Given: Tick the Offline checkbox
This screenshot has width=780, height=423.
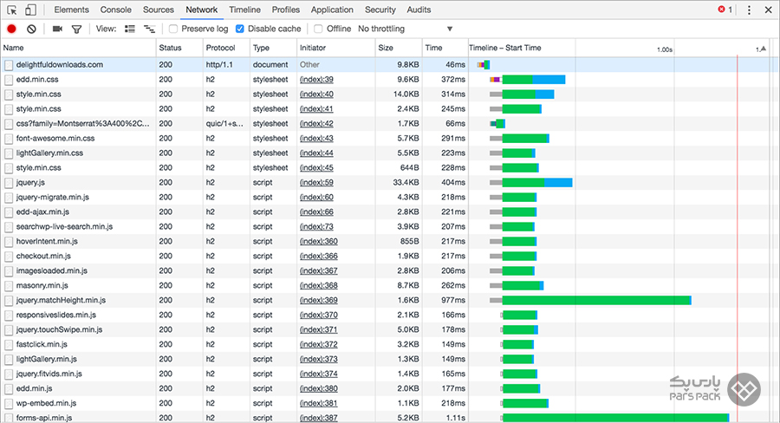Looking at the screenshot, I should [x=319, y=29].
